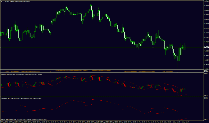209x123 pixels.
Task: Click the 24 May 2012 date label
Action: (x=4, y=122)
